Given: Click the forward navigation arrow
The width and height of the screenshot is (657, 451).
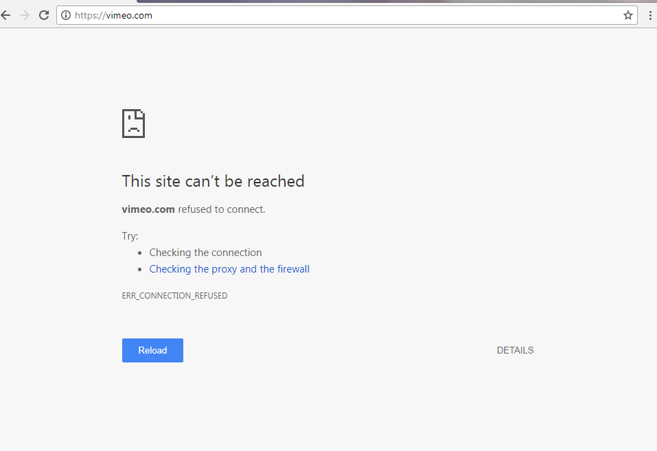Looking at the screenshot, I should 25,16.
